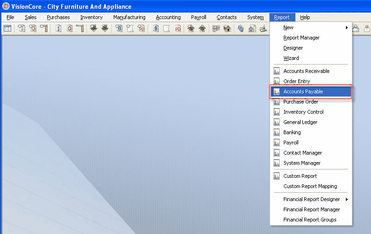Screen dimensions: 371x234
Task: Expand the New submenu in Report menu
Action: click(x=311, y=27)
